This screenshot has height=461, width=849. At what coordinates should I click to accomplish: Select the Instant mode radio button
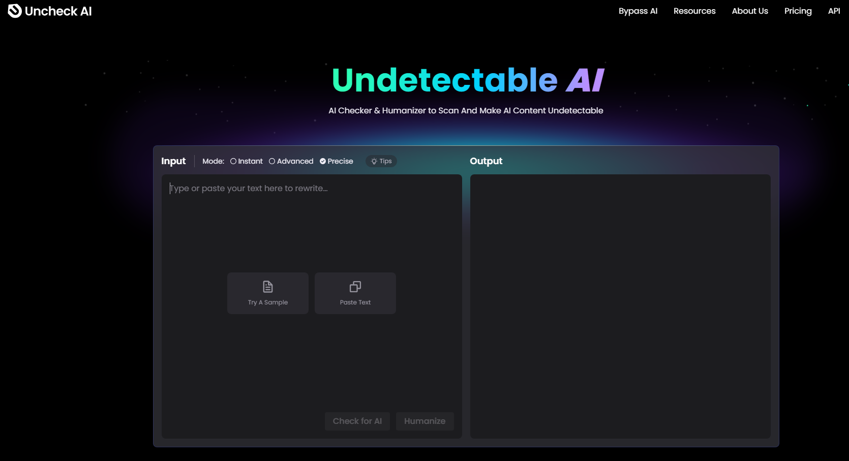pyautogui.click(x=233, y=161)
